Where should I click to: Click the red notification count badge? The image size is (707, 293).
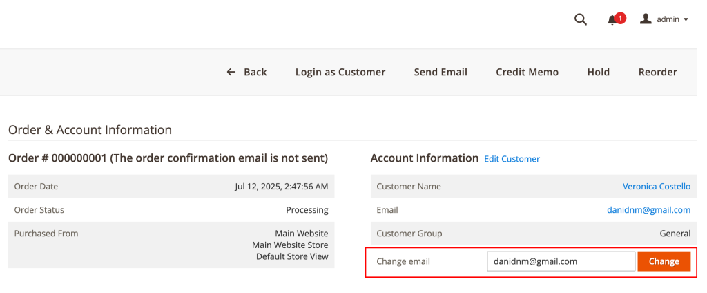coord(621,18)
